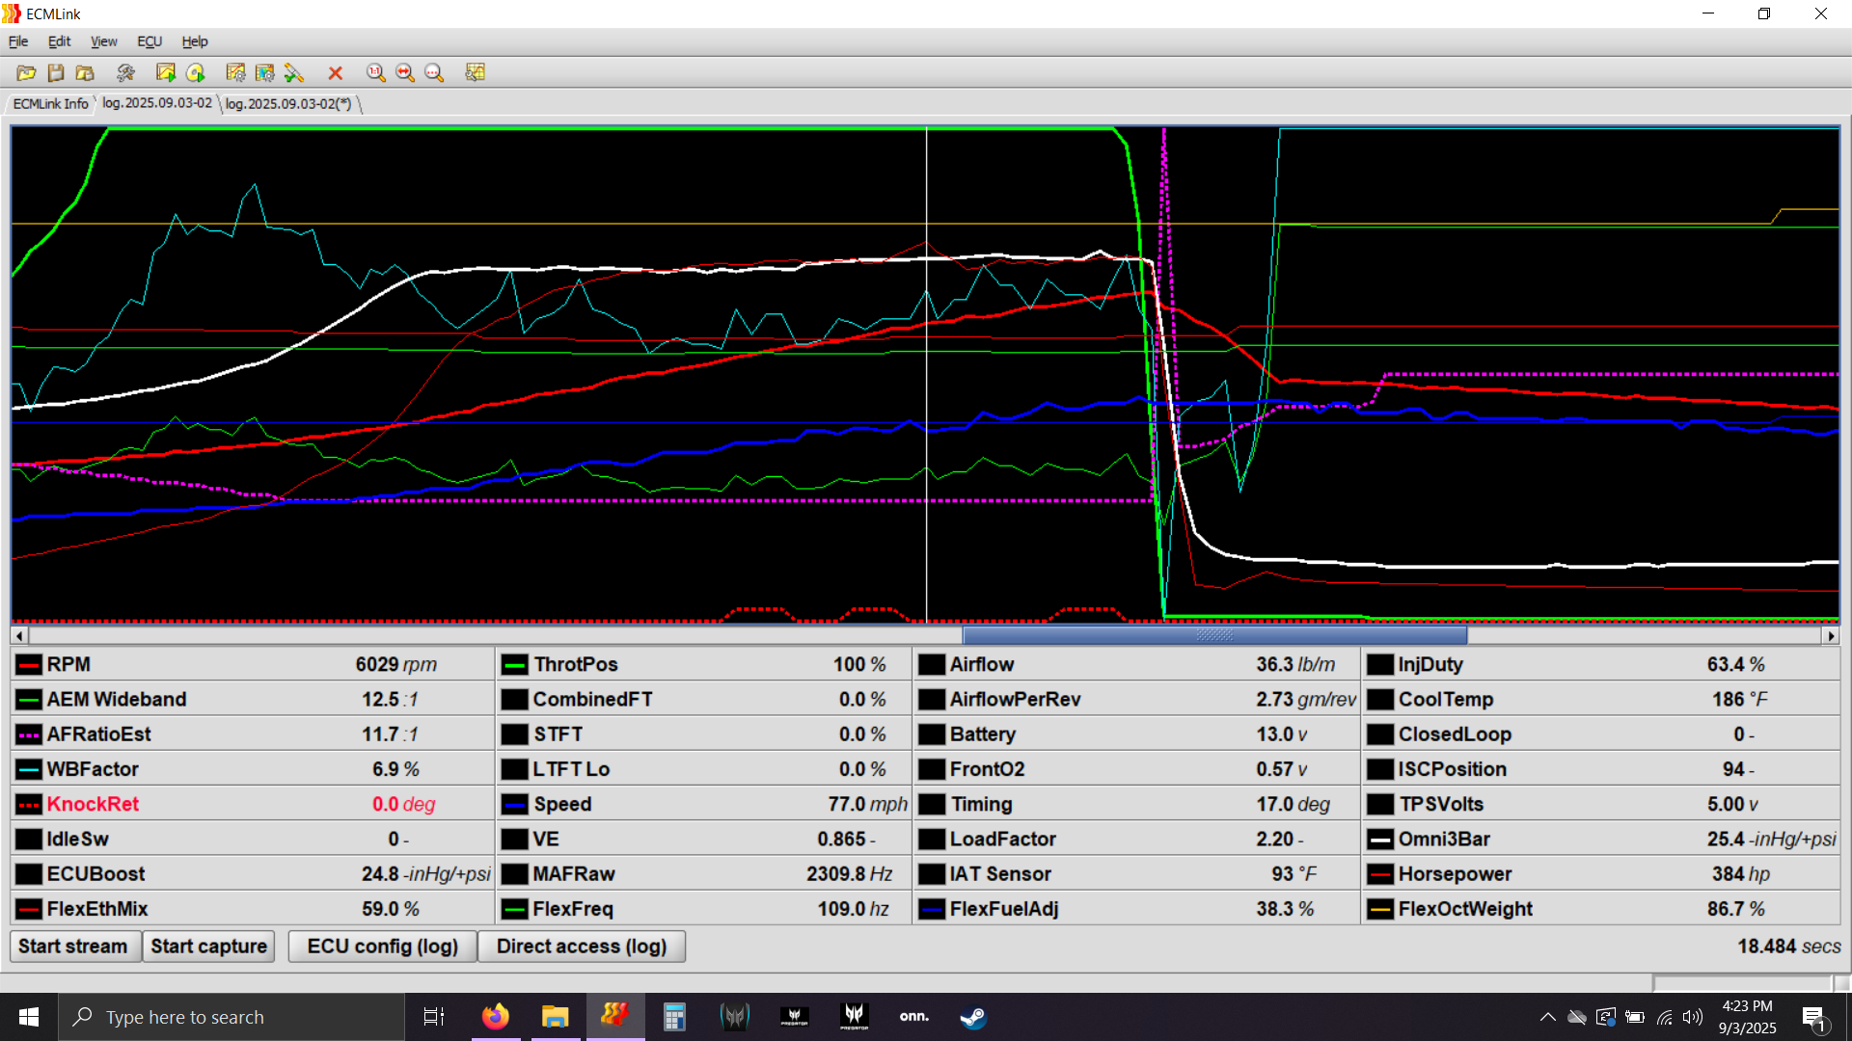Screen dimensions: 1852x1041
Task: Click the green ThrotPos swatch
Action: pyautogui.click(x=515, y=665)
